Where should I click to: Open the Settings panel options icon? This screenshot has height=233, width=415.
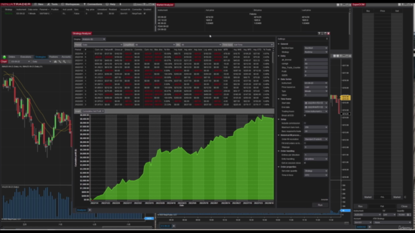[x=327, y=39]
